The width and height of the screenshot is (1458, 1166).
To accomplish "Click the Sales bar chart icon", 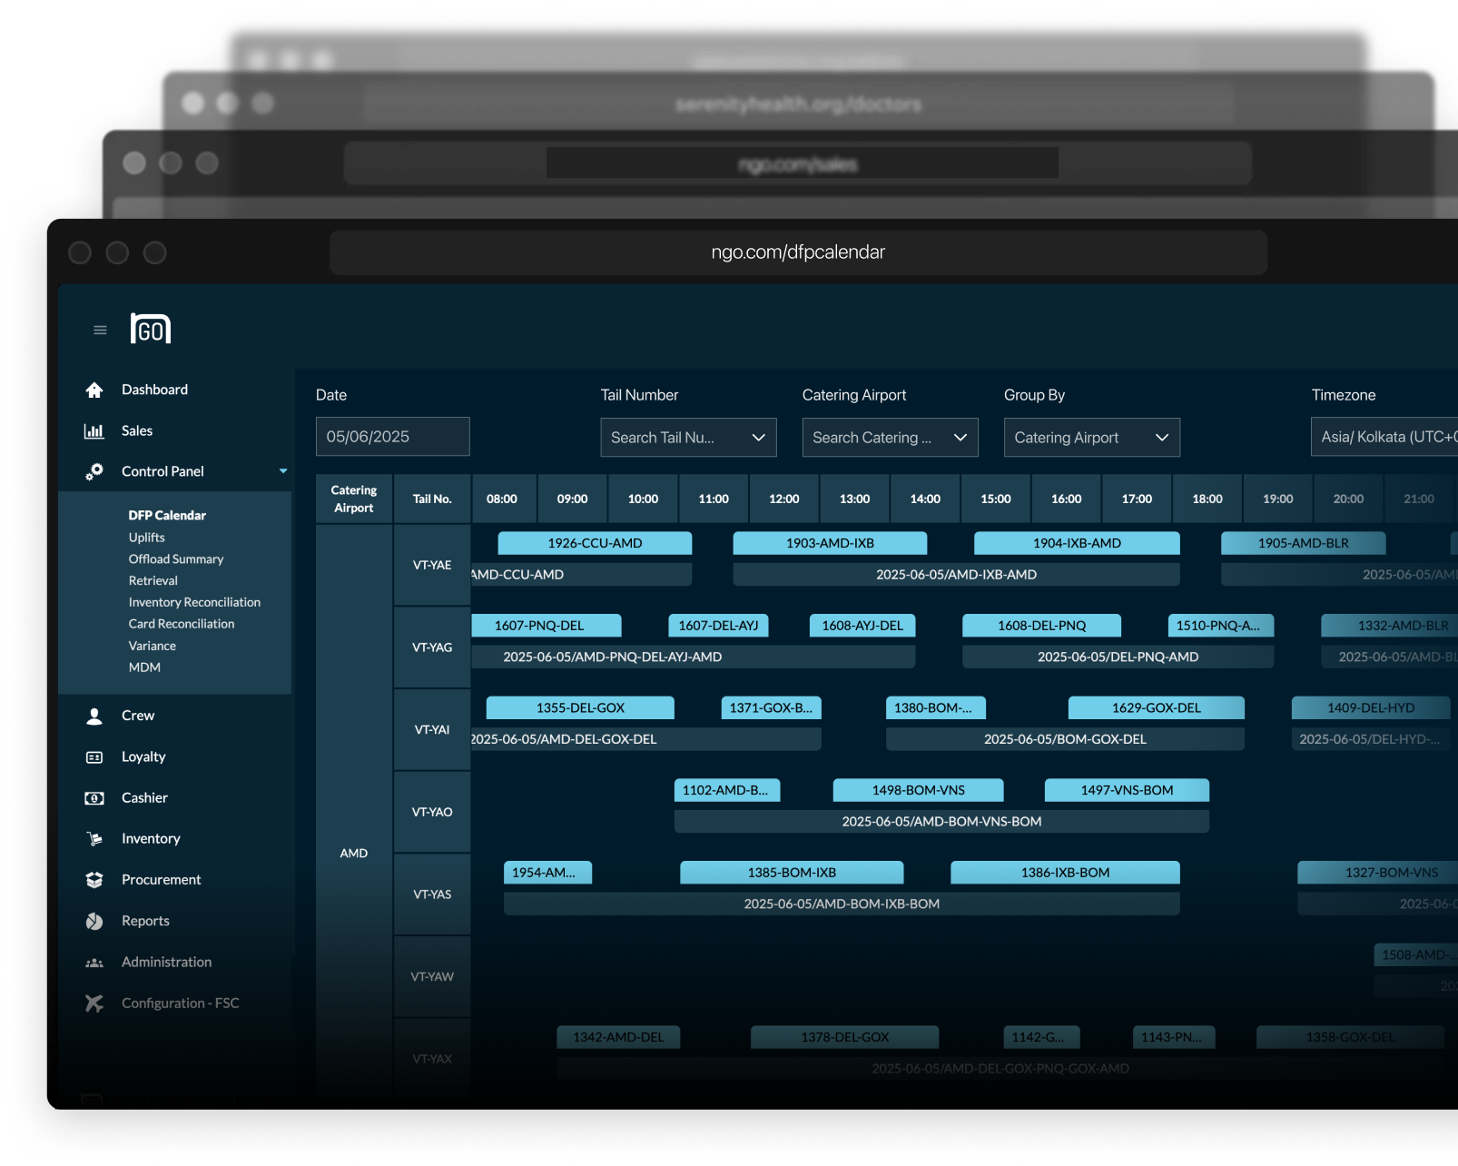I will click(x=94, y=431).
